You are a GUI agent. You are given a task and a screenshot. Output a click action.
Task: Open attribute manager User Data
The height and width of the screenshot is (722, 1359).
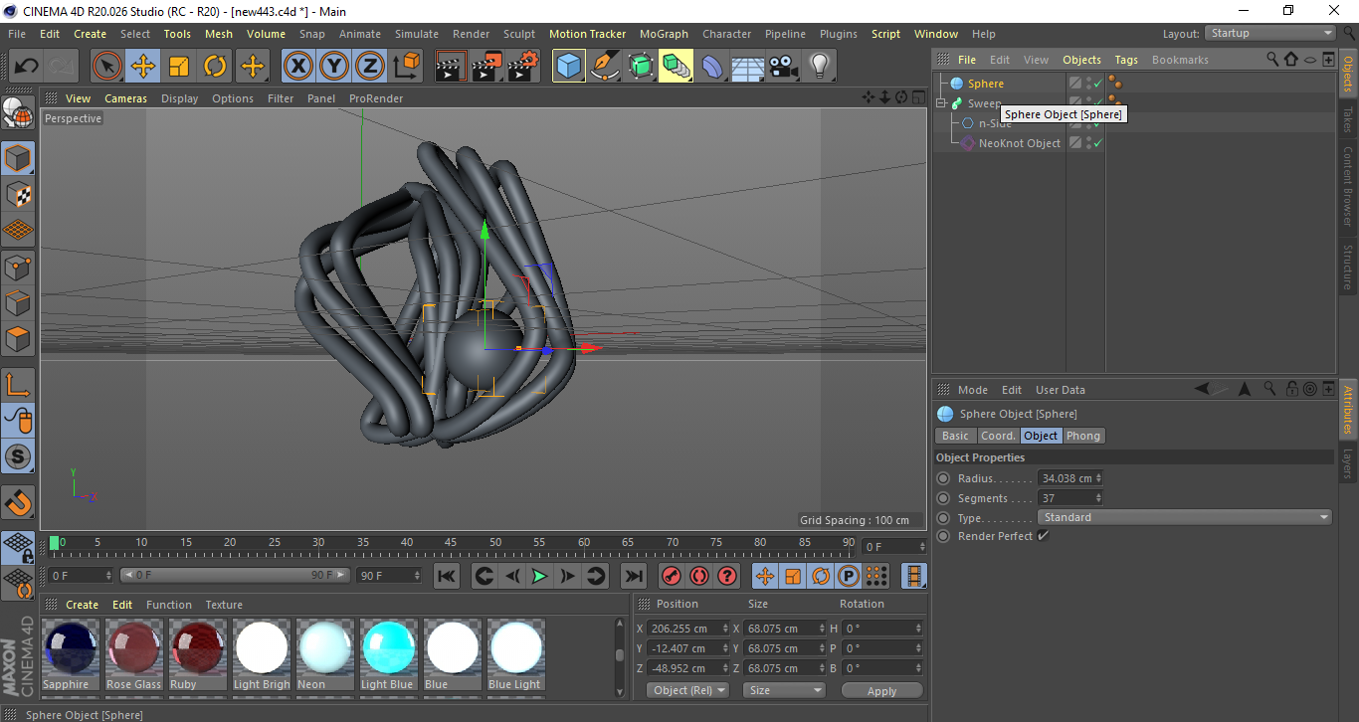[x=1061, y=390]
